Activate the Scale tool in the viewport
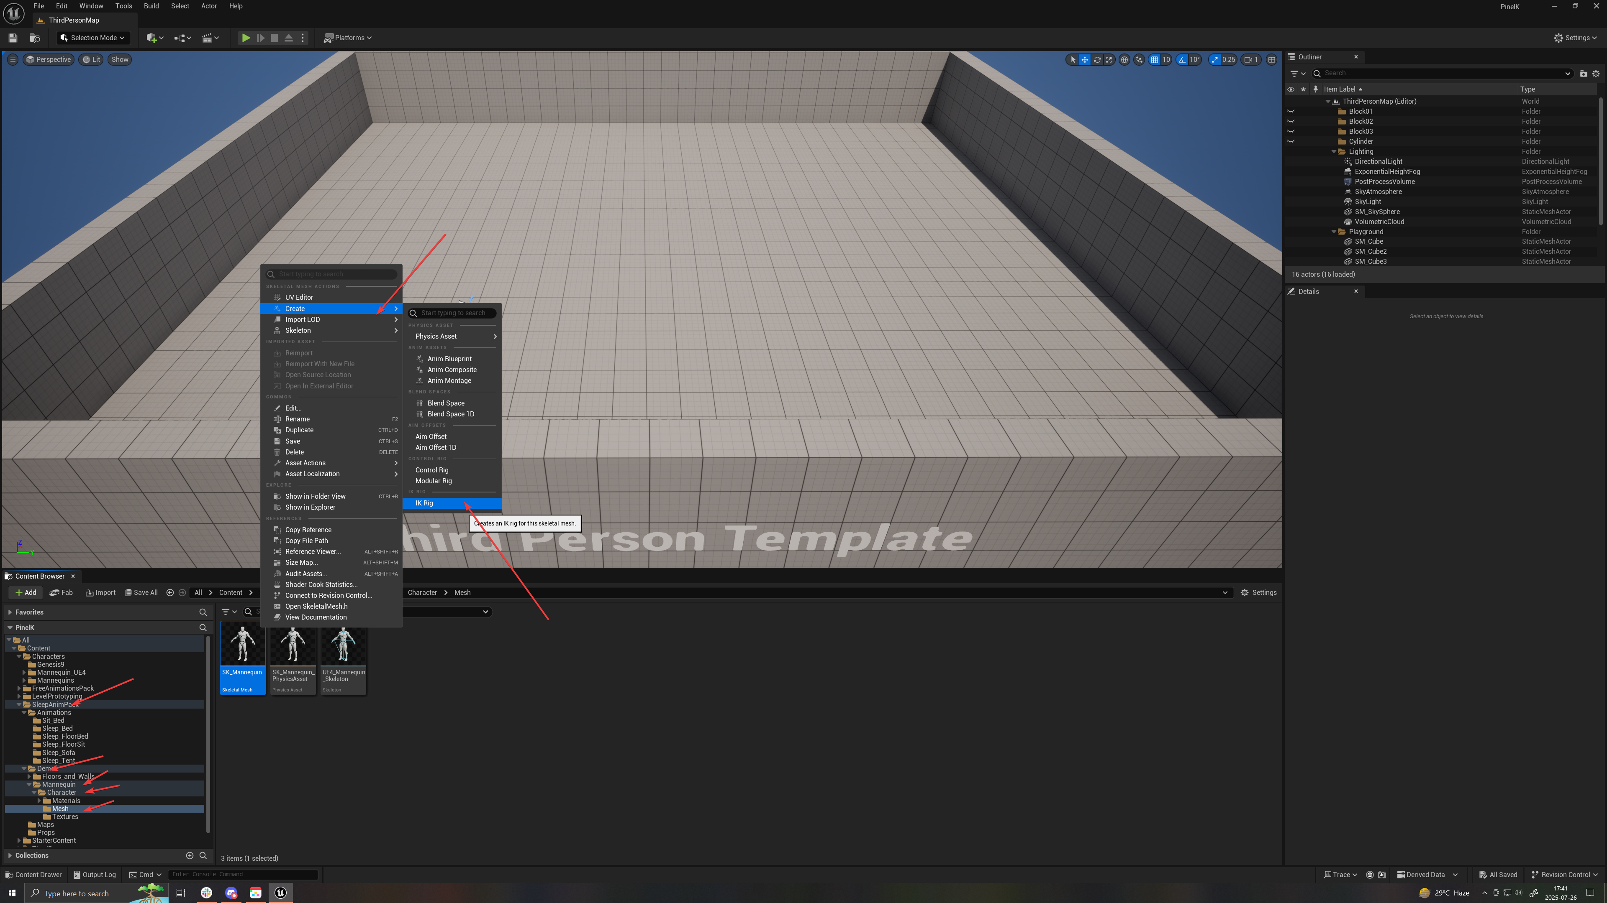Screen dimensions: 1607x903 (1109, 60)
